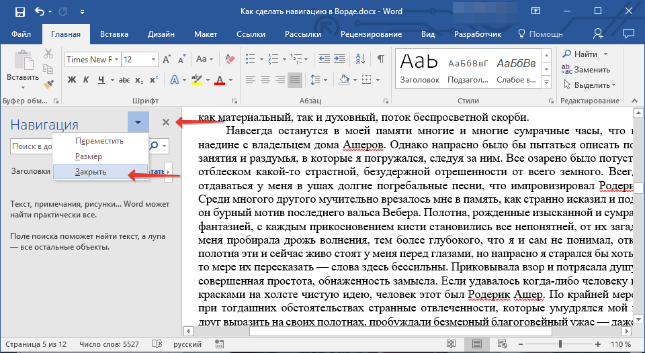Expand the Styles gallery more arrow
Viewport: 645px width, 353px height.
coord(547,83)
